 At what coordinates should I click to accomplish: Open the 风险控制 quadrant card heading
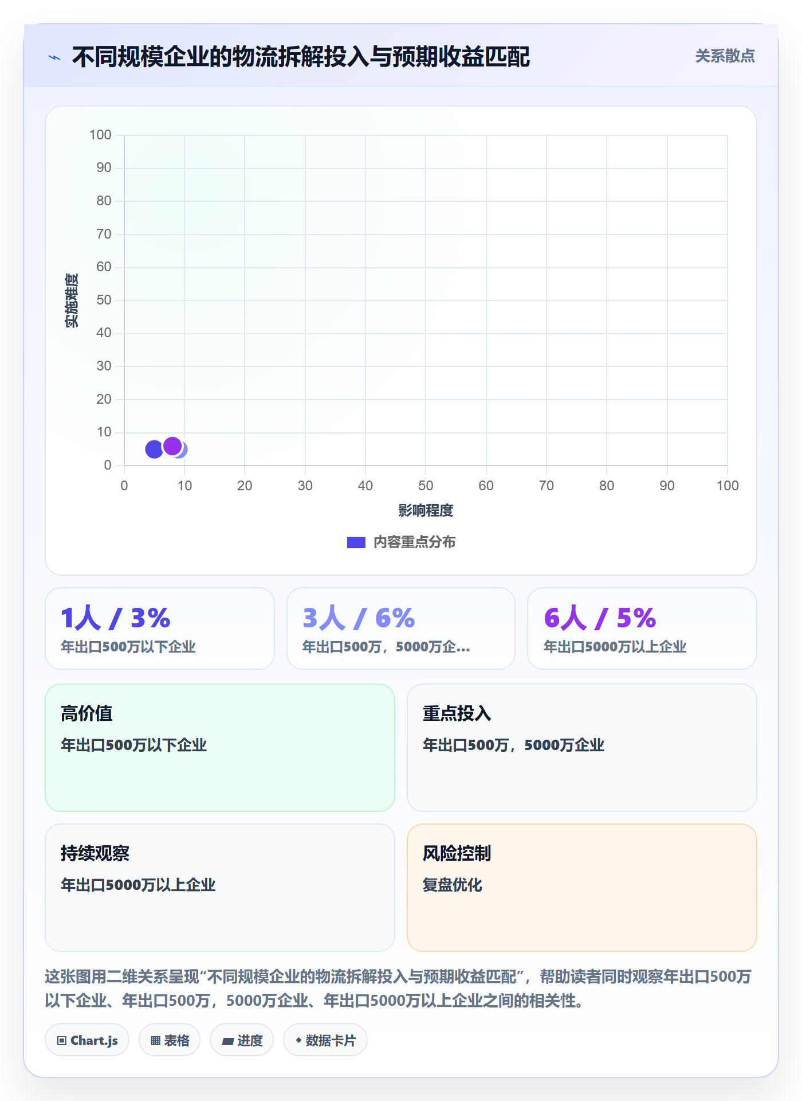457,853
